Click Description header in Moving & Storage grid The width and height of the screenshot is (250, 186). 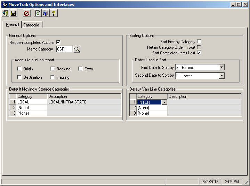(x=84, y=96)
